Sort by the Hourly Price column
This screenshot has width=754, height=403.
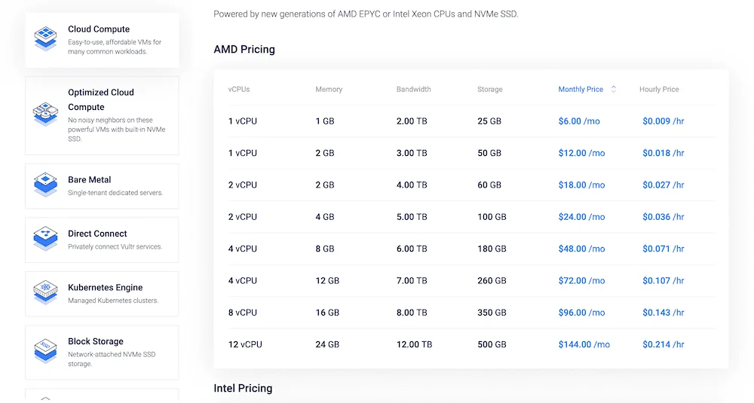point(659,89)
